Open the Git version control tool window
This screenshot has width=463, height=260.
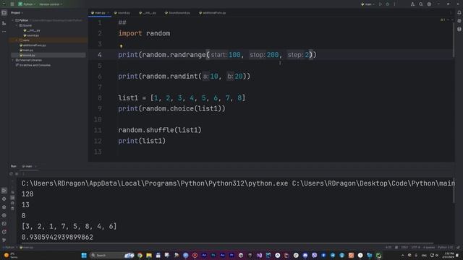coord(4,240)
